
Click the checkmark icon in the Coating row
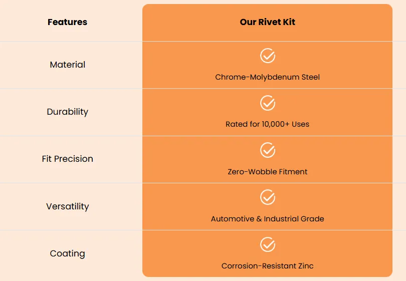coord(268,244)
